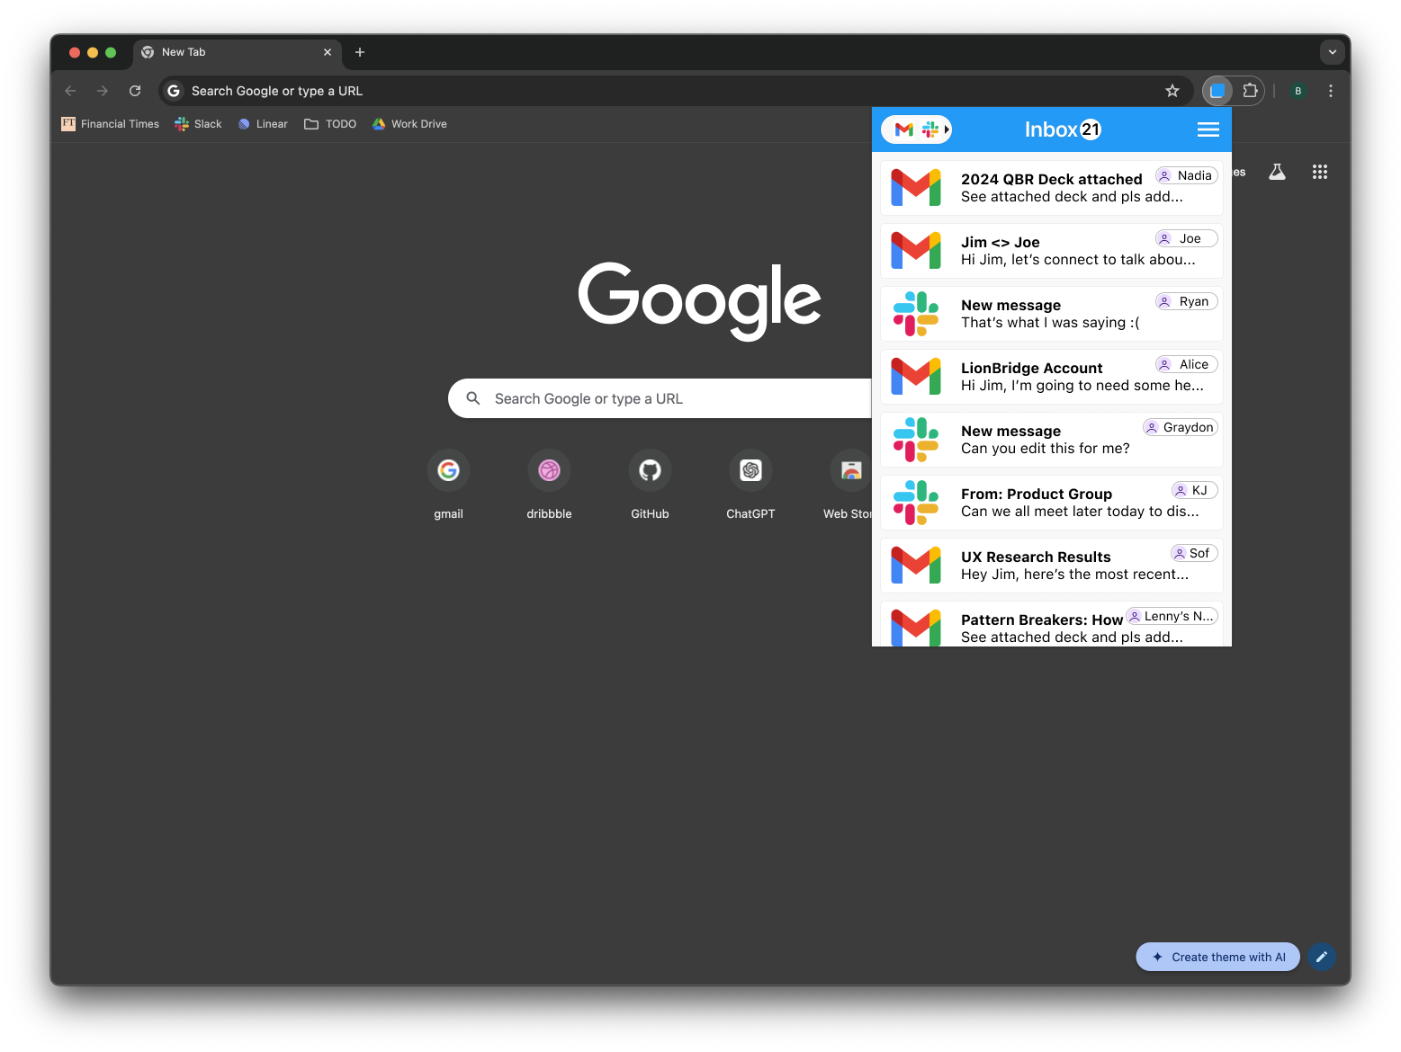Open a new tab with plus button
Image resolution: width=1401 pixels, height=1052 pixels.
coord(360,52)
